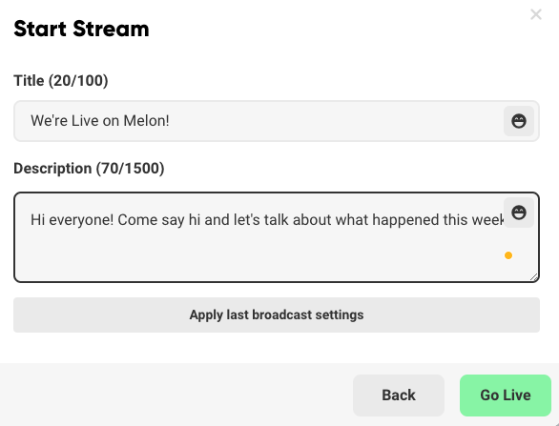Place cursor after "We're Live on Melon!" text
The image size is (559, 426).
coord(171,121)
